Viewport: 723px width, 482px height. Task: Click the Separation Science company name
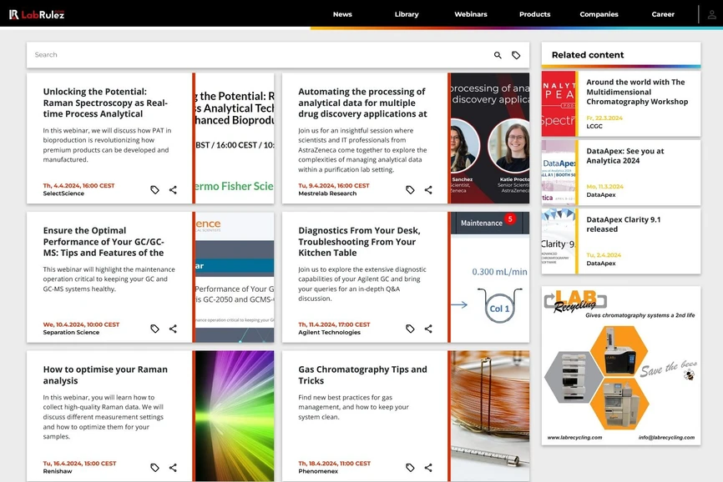pos(71,333)
